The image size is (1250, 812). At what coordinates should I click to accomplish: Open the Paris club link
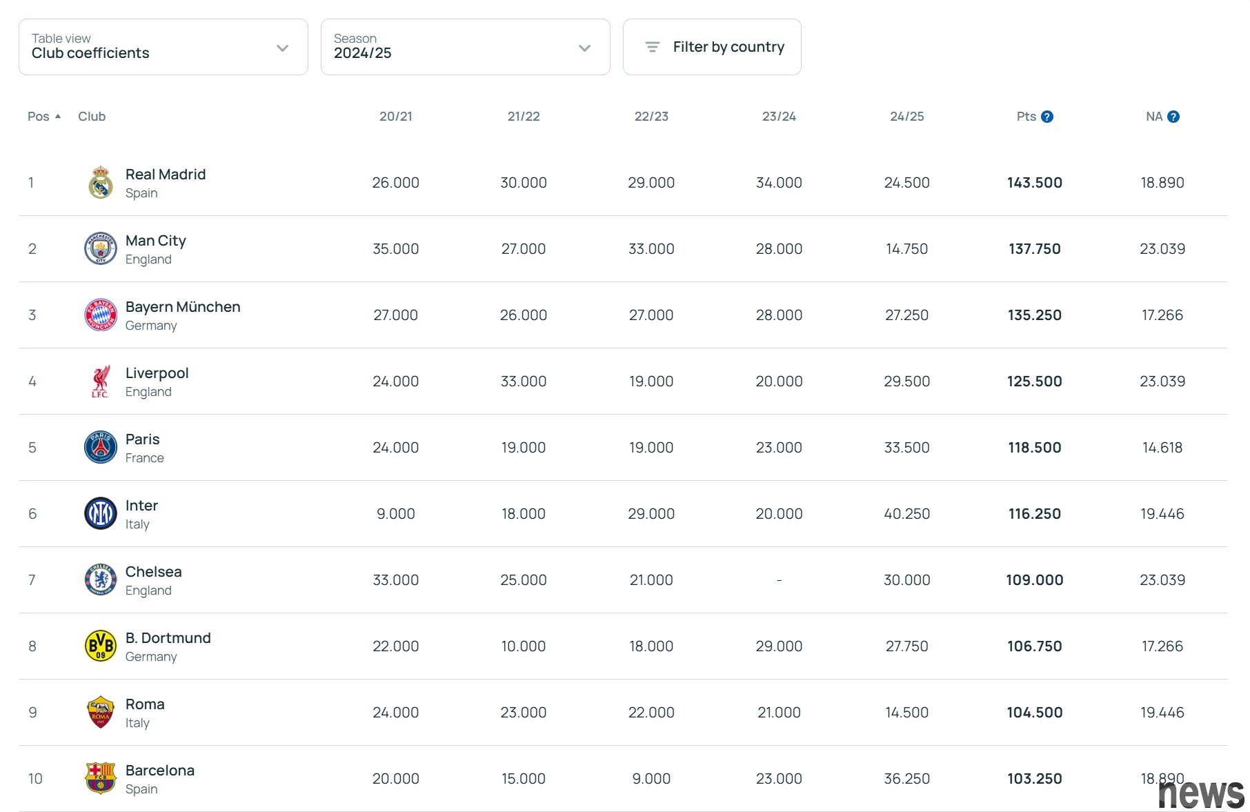click(142, 439)
